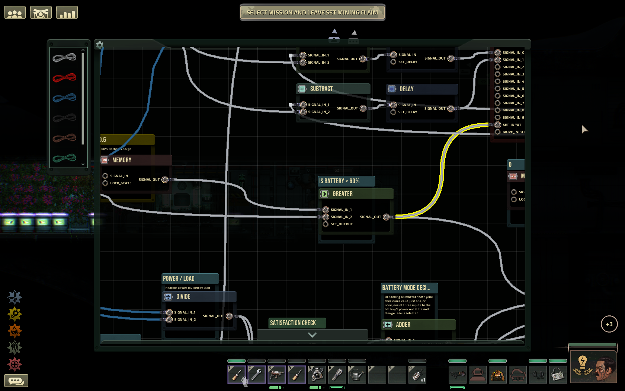Open the crafting/character button with horned icon

coord(41,13)
